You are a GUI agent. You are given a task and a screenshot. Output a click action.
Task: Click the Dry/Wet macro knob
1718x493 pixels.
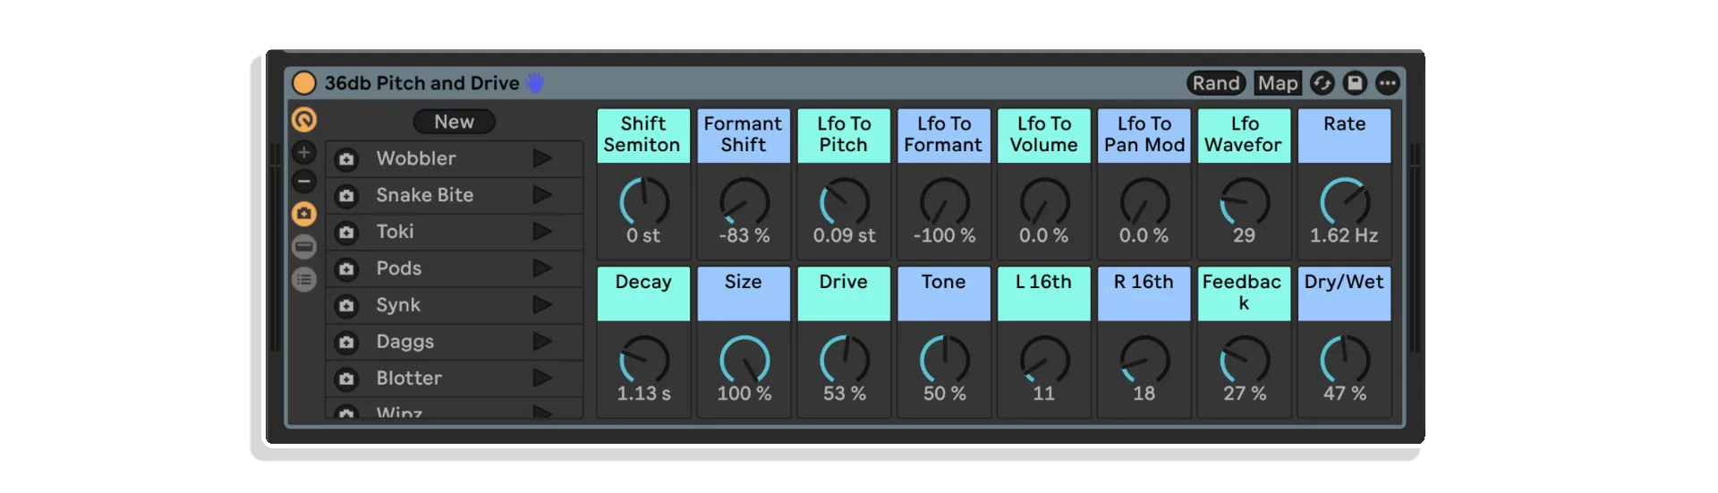click(x=1346, y=360)
